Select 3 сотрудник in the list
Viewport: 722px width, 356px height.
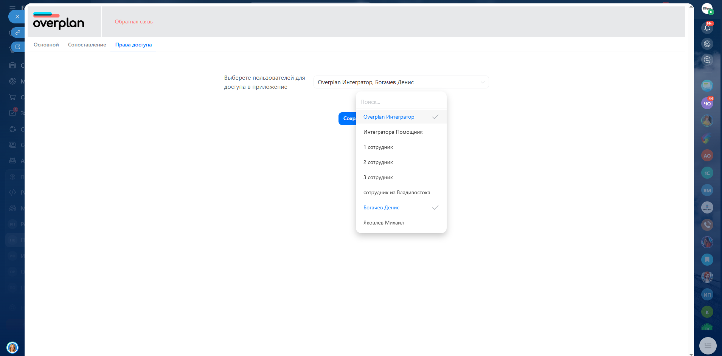(x=401, y=177)
